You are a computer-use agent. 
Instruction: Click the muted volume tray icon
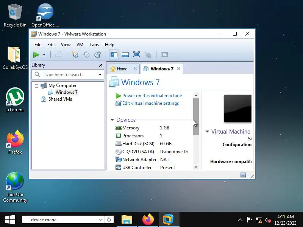(x=268, y=220)
